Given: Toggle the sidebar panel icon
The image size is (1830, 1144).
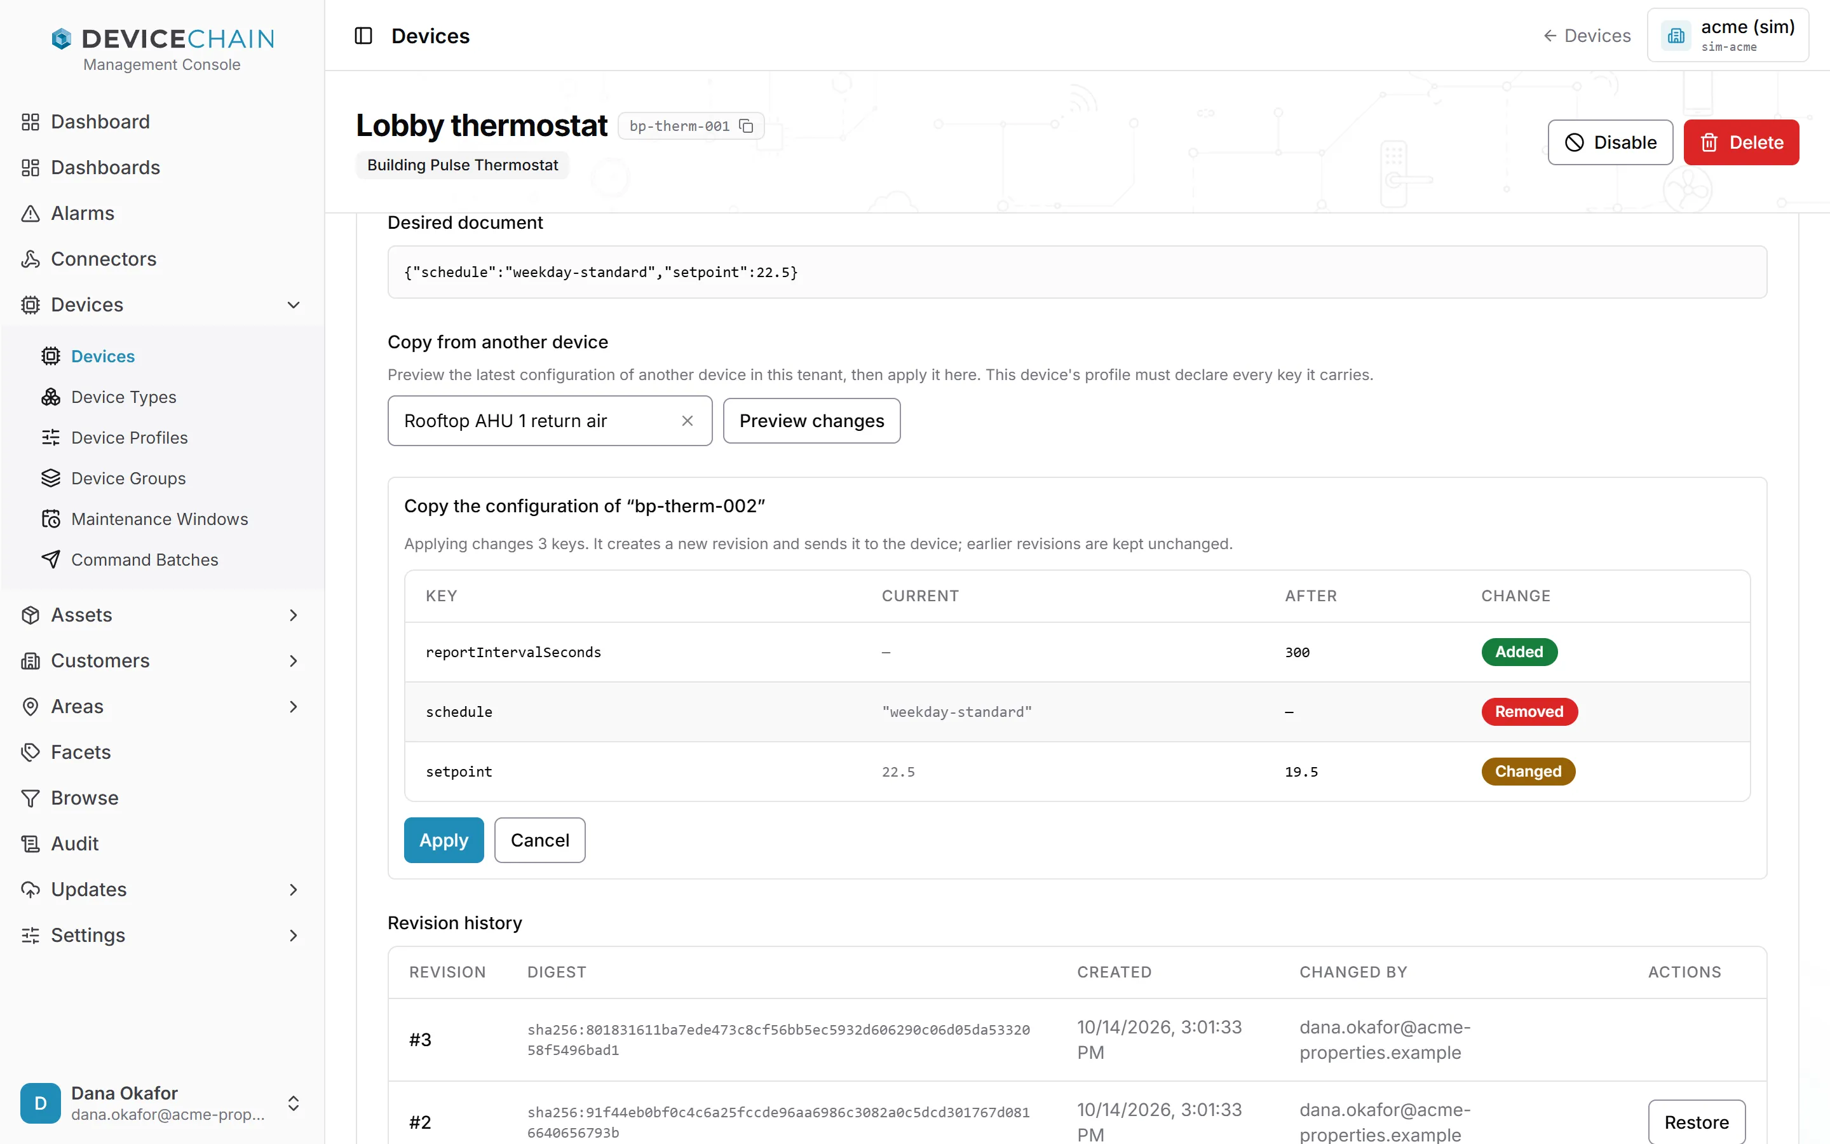Looking at the screenshot, I should point(363,36).
